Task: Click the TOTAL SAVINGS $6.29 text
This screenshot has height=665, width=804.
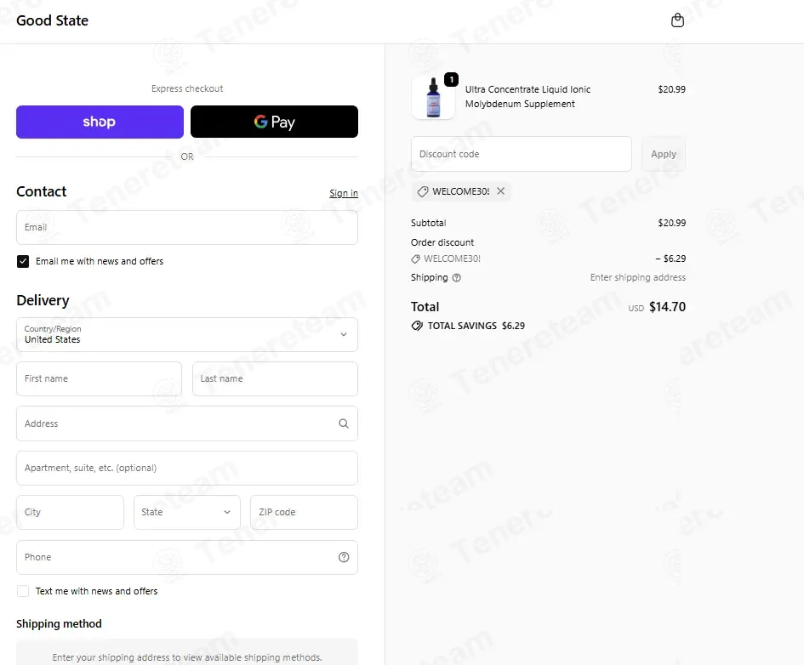Action: (x=476, y=326)
